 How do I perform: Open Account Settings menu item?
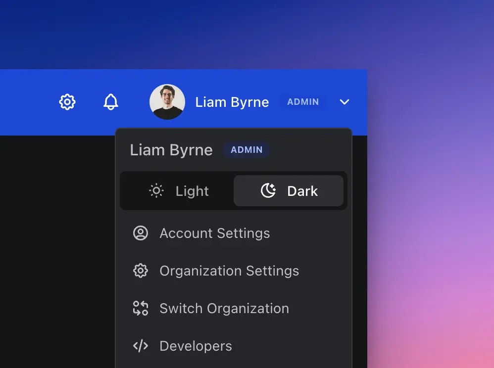click(x=234, y=233)
